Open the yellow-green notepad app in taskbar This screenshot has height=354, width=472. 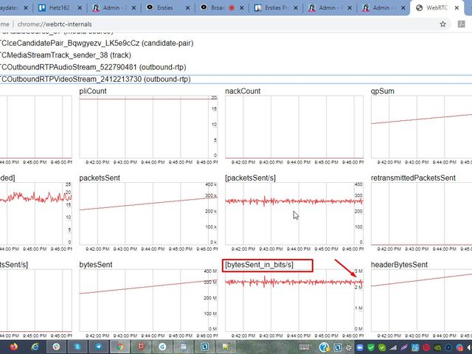226,347
